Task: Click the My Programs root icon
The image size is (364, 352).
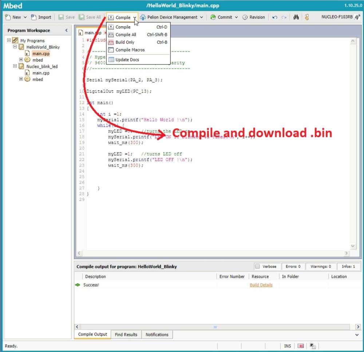Action: [x=15, y=40]
